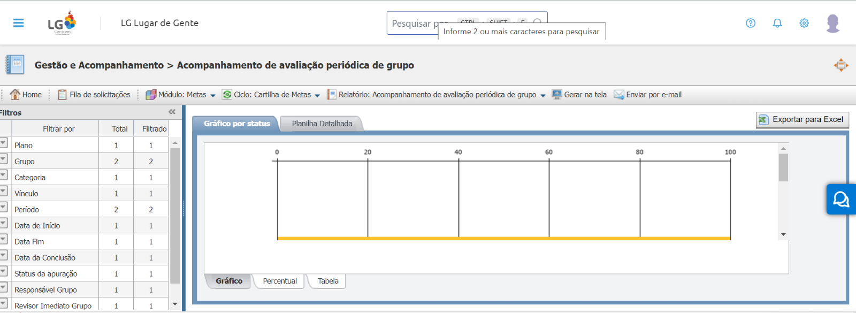Select the Vínculo filter row label

coord(26,194)
